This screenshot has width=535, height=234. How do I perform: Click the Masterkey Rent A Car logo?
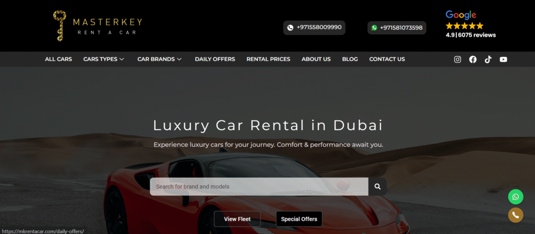point(97,26)
